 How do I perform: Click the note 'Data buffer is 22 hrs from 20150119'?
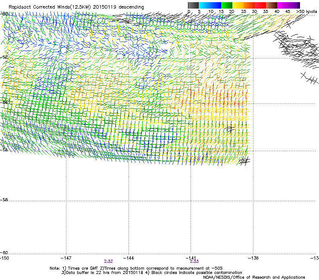click(x=104, y=273)
